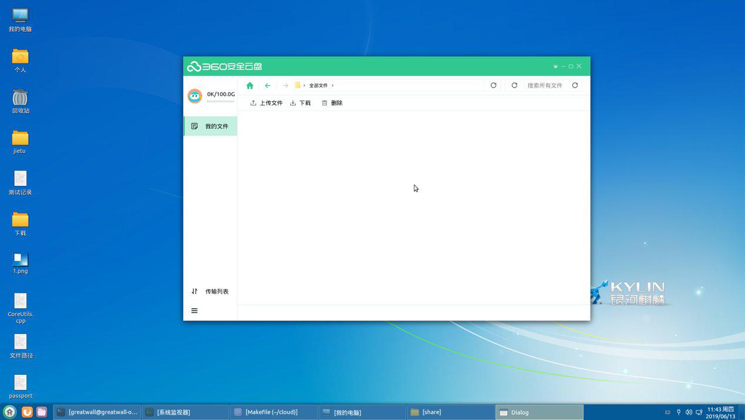Expand chevron before 全部文件 breadcrumb
745x420 pixels.
pyautogui.click(x=304, y=86)
